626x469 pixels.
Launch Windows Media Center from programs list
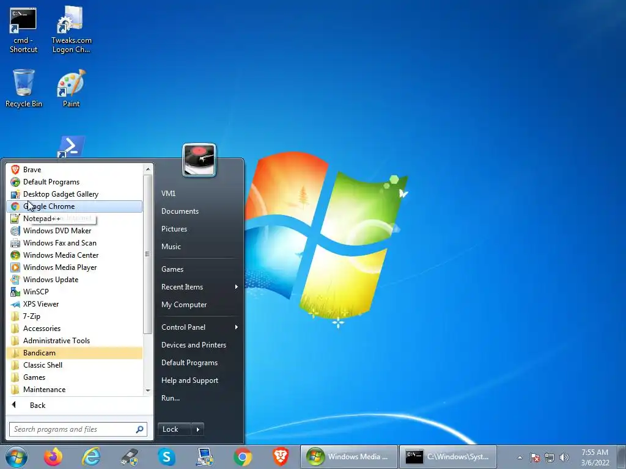click(x=74, y=255)
